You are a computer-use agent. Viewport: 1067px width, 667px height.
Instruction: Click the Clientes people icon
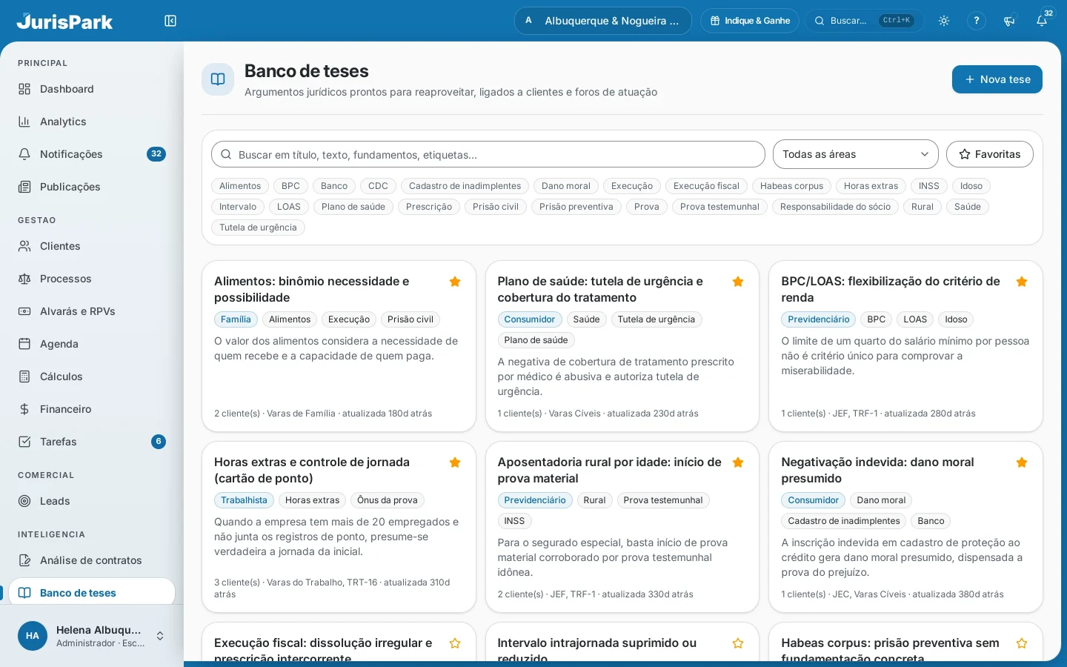point(24,246)
